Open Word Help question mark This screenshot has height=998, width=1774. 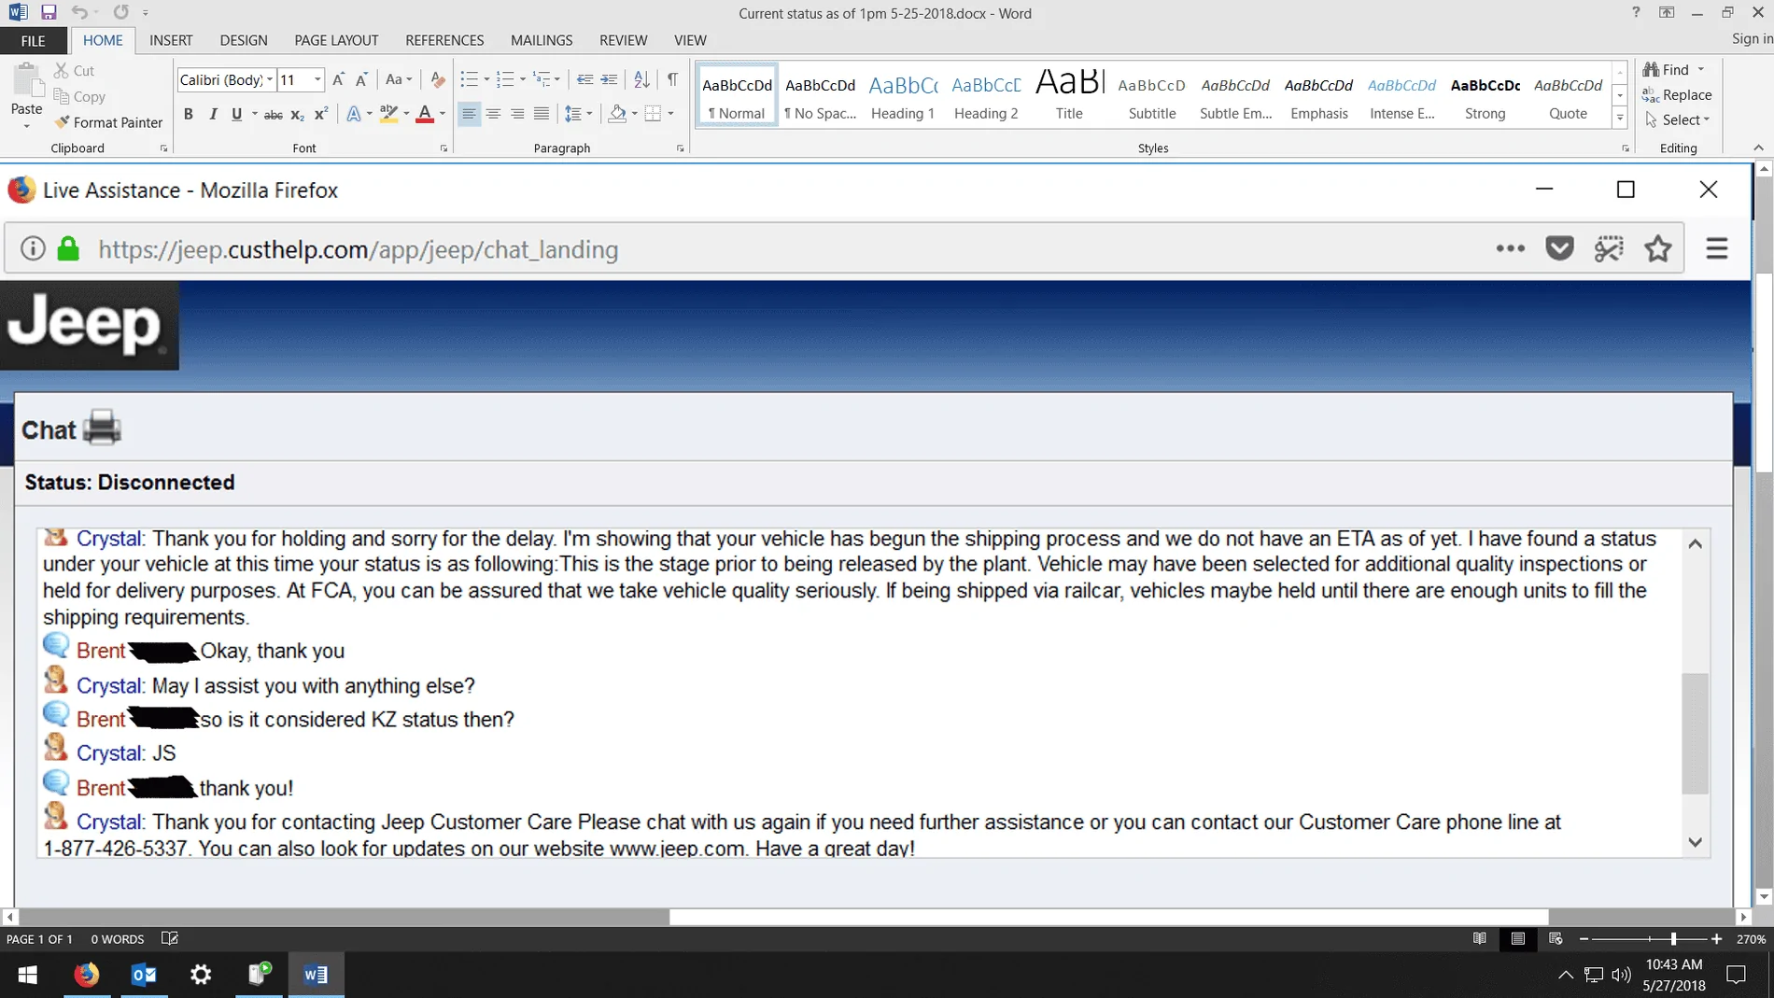pos(1635,12)
